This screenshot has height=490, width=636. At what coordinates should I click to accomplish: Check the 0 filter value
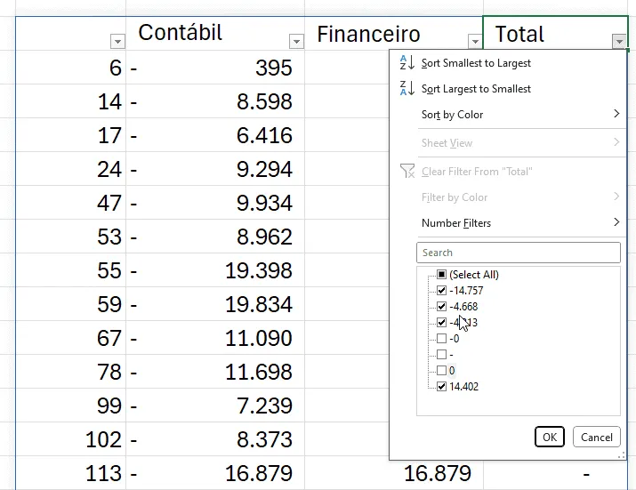pos(442,370)
